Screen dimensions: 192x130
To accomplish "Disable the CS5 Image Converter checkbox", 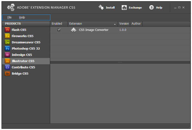I will [59, 30].
